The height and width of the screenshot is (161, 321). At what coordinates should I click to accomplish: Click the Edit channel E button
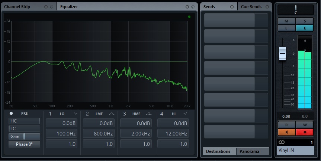pos(305,28)
